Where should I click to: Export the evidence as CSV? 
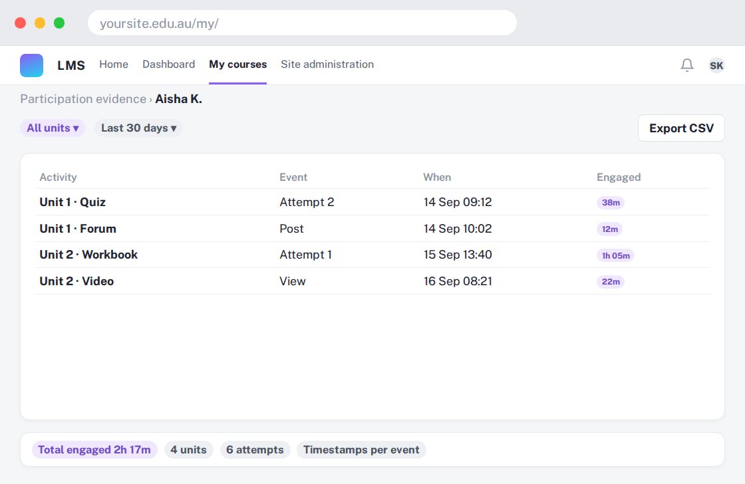pos(681,128)
